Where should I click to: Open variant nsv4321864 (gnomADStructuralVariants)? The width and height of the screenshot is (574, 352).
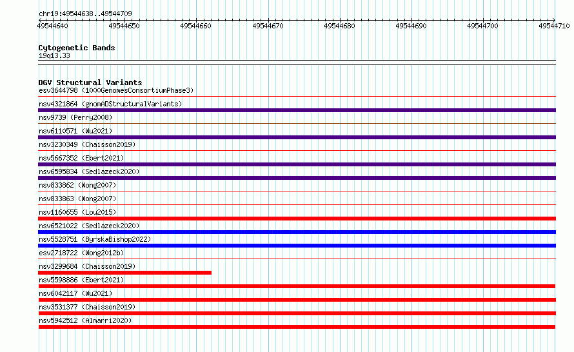pyautogui.click(x=110, y=104)
